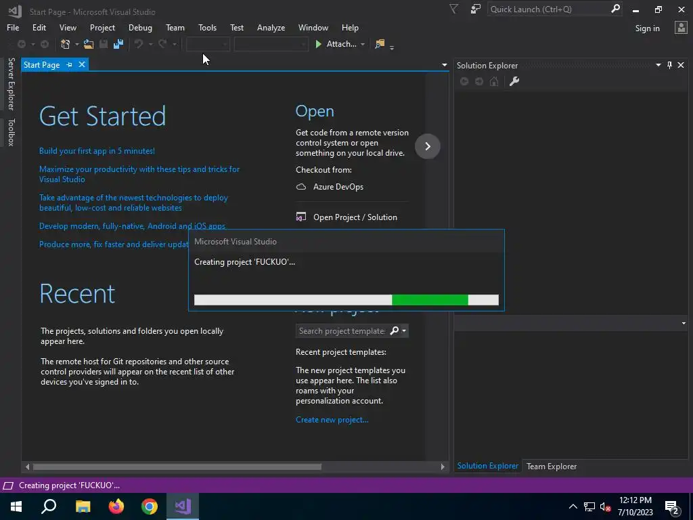Open the Solution Platforms combo box

pos(271,44)
